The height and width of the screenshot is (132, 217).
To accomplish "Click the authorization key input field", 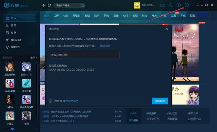I will pyautogui.click(x=84, y=55).
